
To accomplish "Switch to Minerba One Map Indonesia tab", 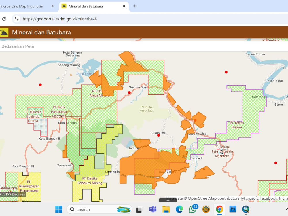I will pyautogui.click(x=21, y=6).
